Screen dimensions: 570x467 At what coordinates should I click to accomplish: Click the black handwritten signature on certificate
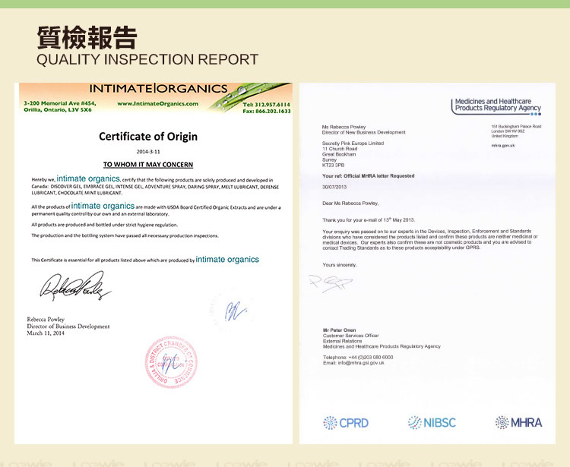point(69,288)
